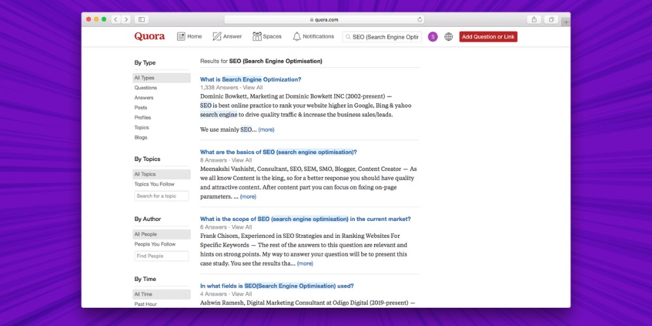The image size is (652, 326).
Task: Open the language globe icon
Action: (x=449, y=37)
